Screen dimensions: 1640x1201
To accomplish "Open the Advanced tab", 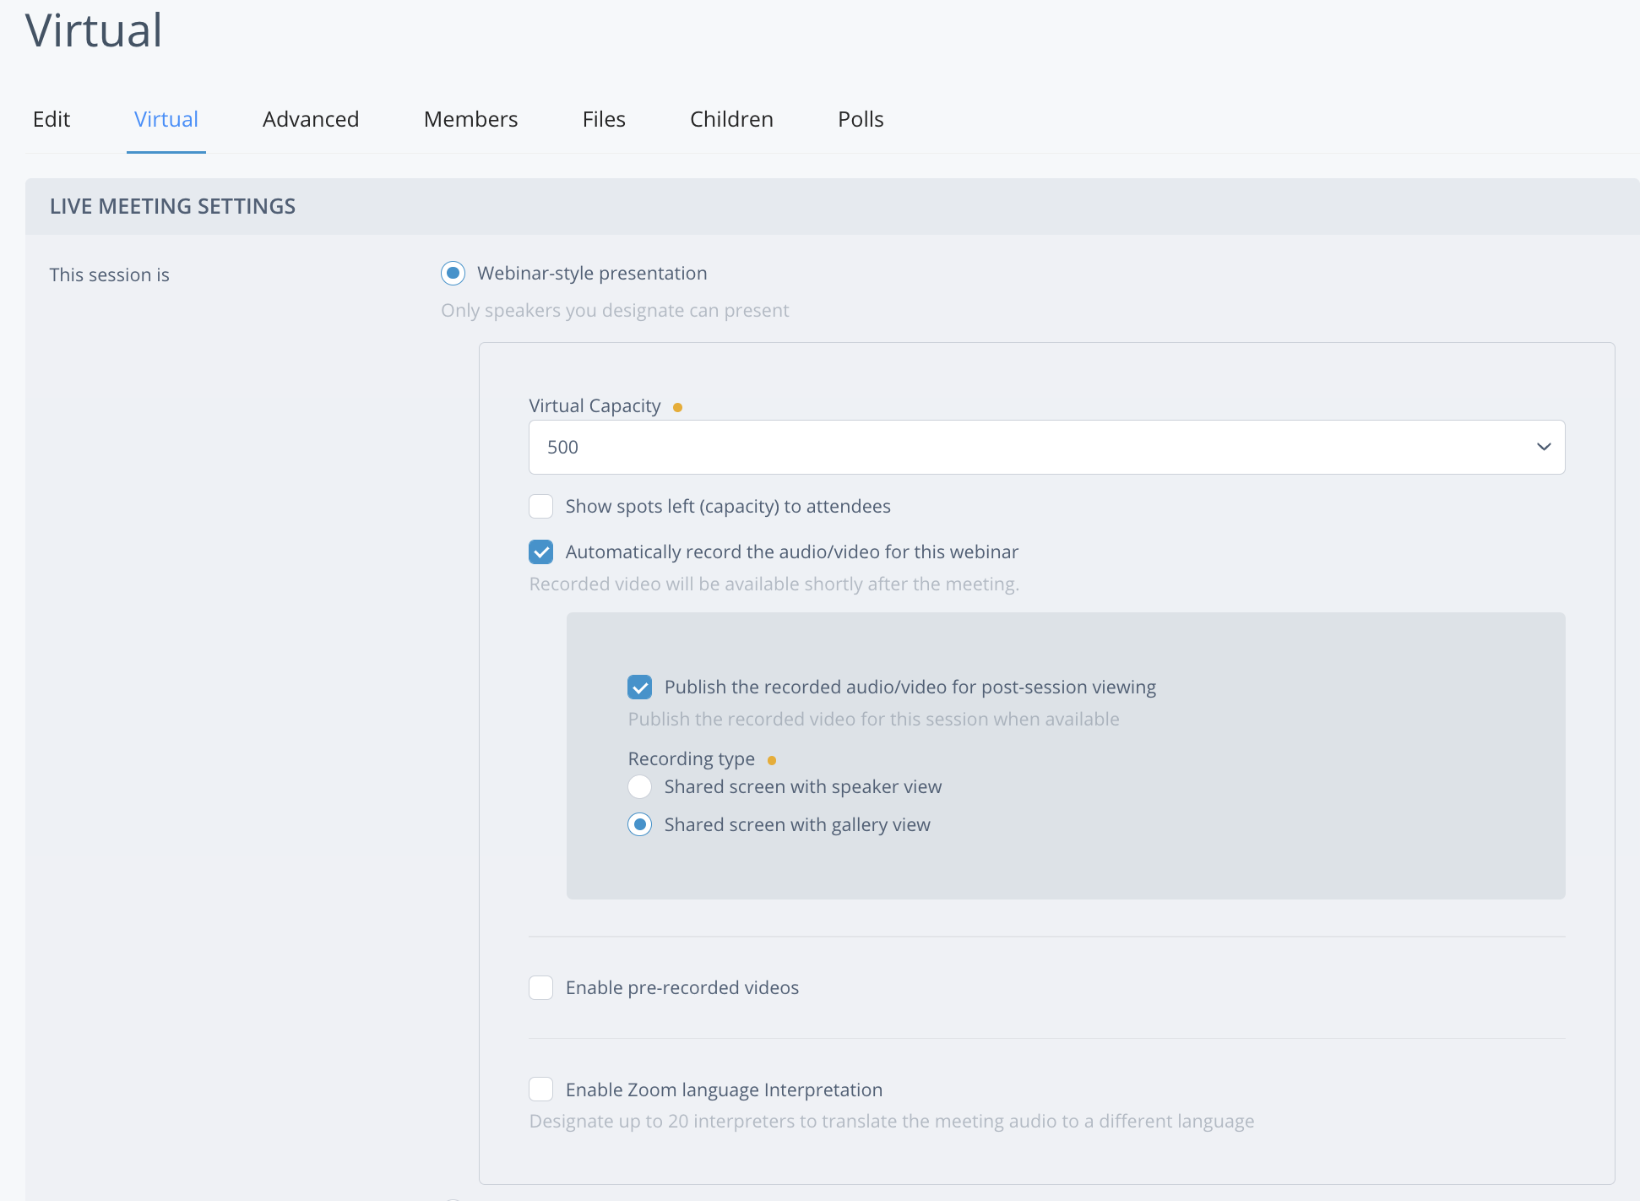I will click(311, 119).
